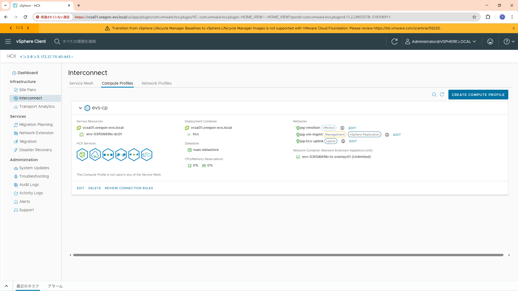Click the last HCX service hexagon icon
Viewport: 518px width, 291px height.
point(146,155)
